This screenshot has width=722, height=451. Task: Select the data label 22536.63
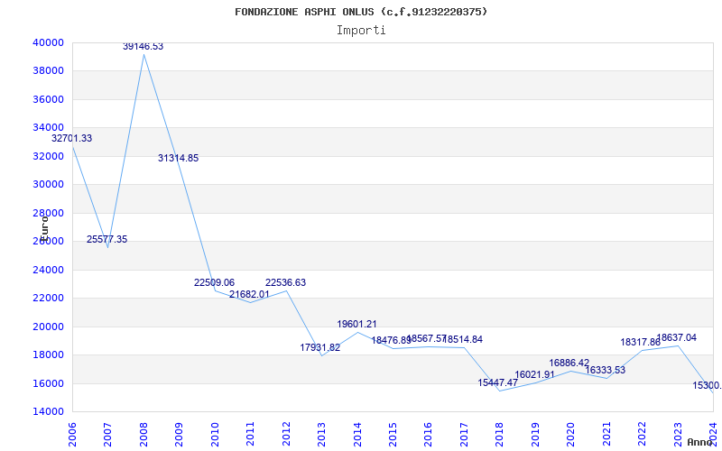[285, 282]
